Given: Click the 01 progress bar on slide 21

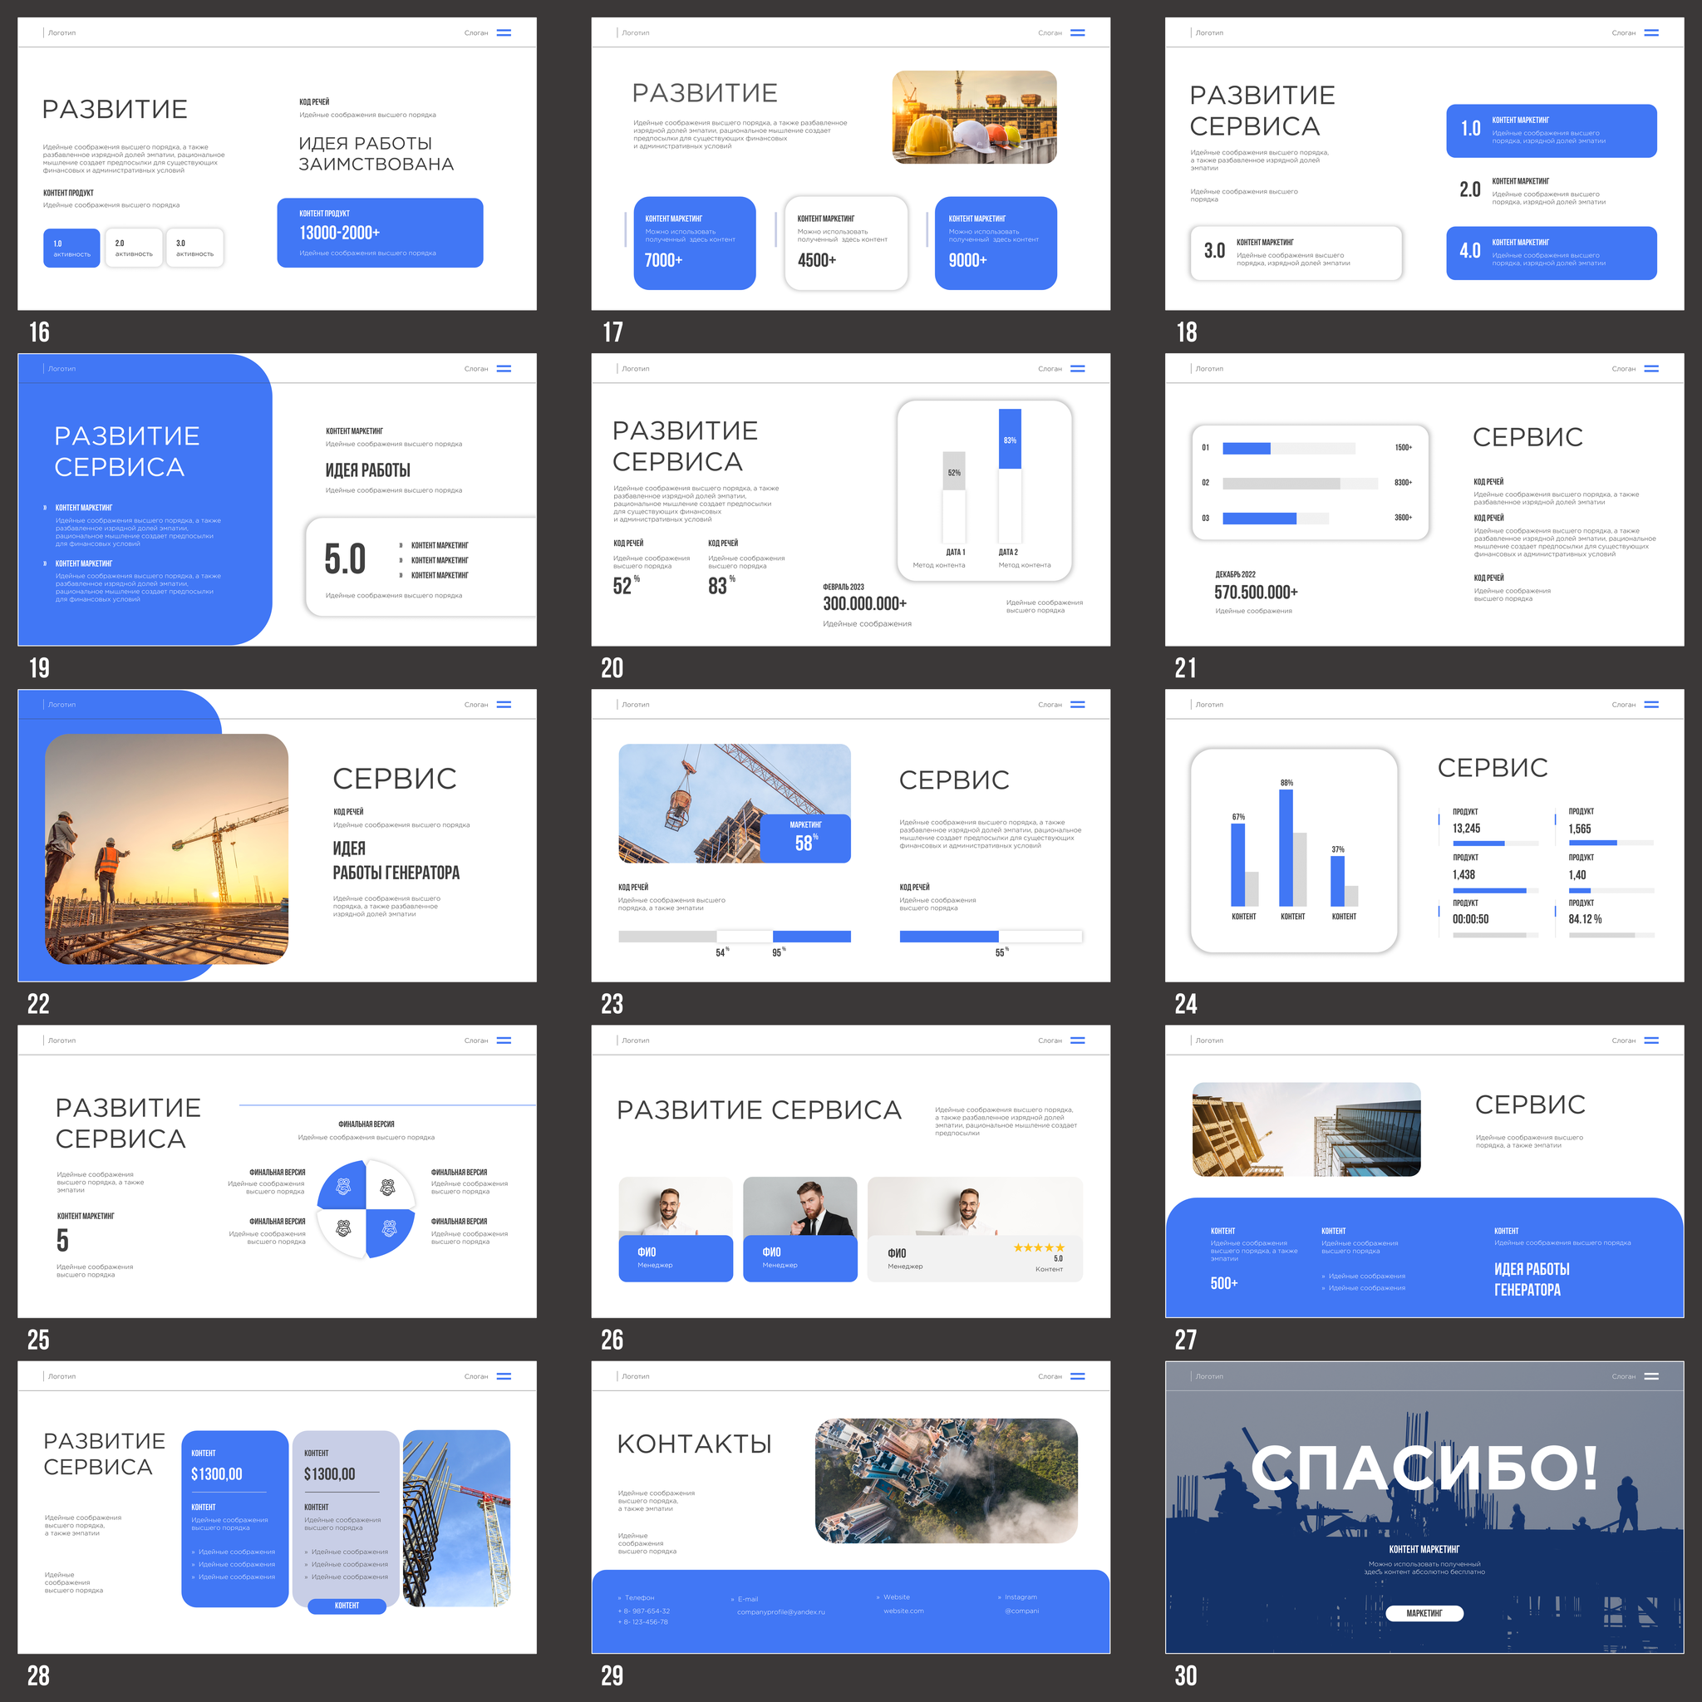Looking at the screenshot, I should pos(1289,449).
